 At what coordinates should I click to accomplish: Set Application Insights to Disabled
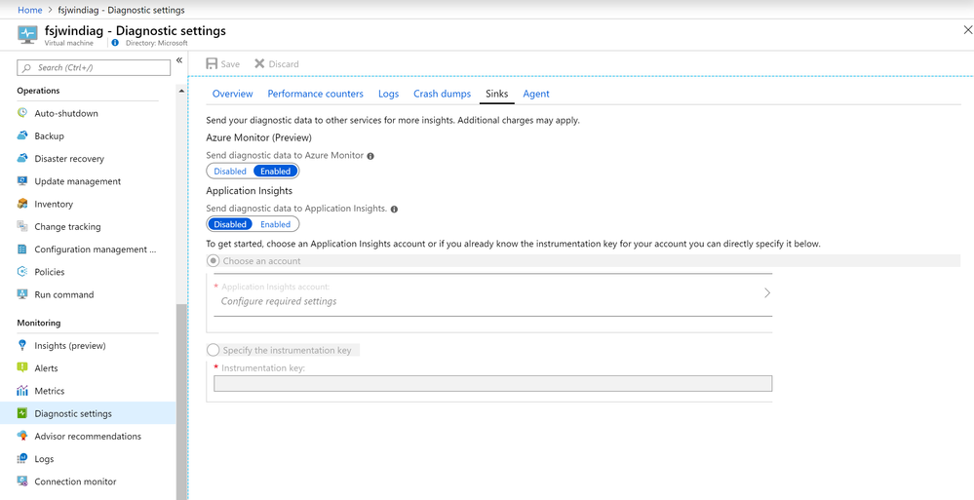[x=230, y=224]
